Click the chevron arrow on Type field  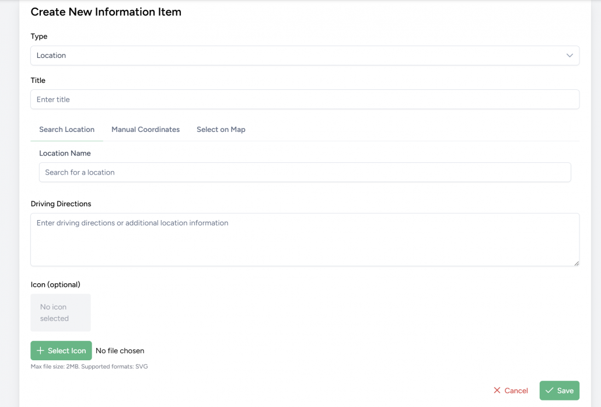point(569,55)
